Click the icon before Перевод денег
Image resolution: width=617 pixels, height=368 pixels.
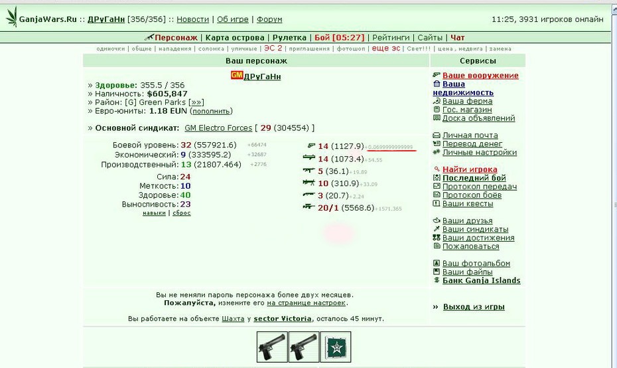(x=437, y=143)
